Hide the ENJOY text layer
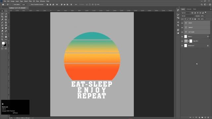The image size is (212, 119). [182, 23]
